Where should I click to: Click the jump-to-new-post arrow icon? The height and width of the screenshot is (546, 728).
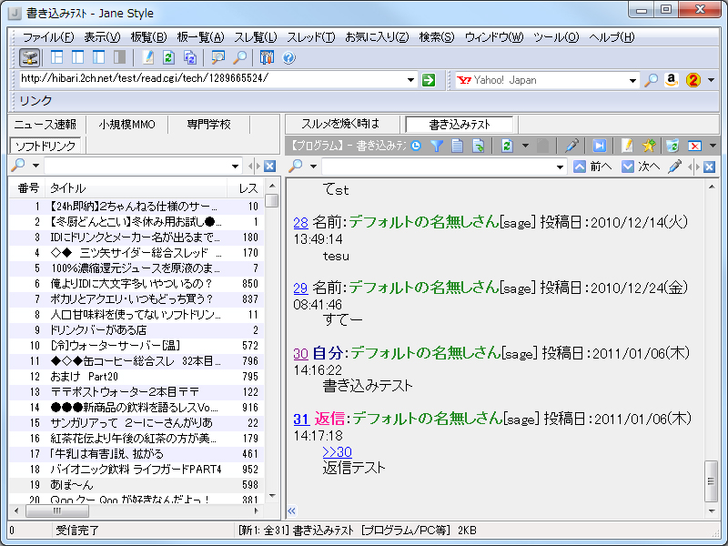600,146
